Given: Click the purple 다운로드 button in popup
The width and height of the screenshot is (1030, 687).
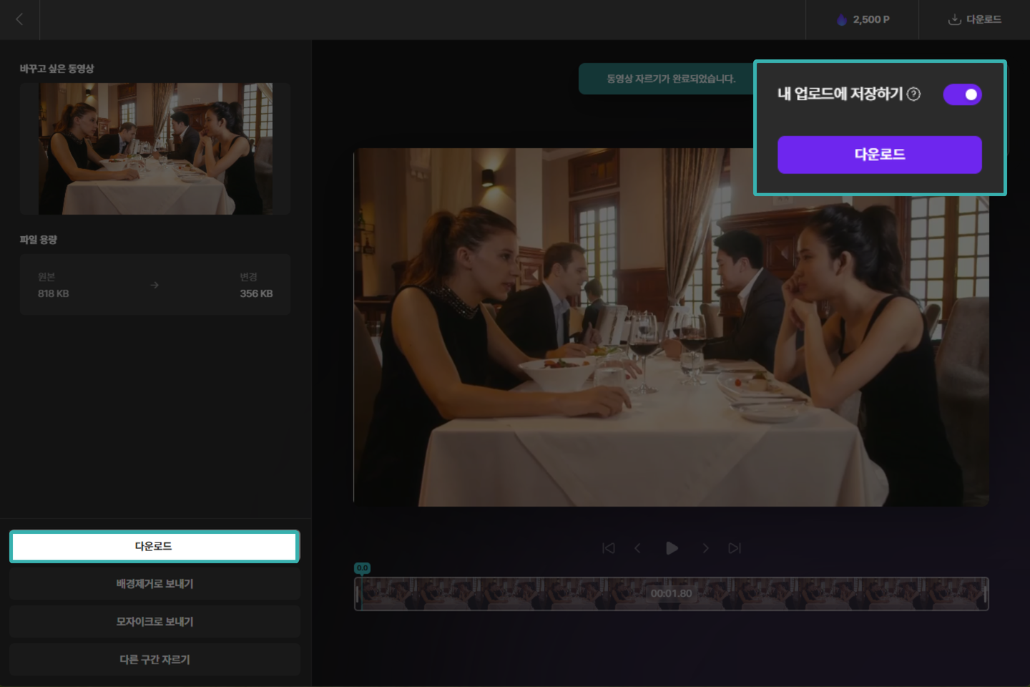Looking at the screenshot, I should point(879,155).
